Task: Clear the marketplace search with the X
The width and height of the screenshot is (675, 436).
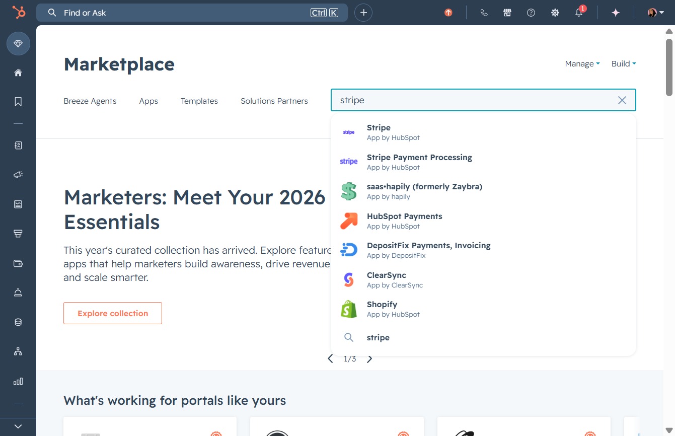Action: click(x=622, y=100)
